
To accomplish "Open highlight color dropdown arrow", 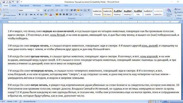I will pos(48,15).
